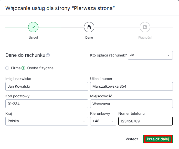Expand the Kraj dropdown showing Polska
179x149 pixels.
coord(46,121)
